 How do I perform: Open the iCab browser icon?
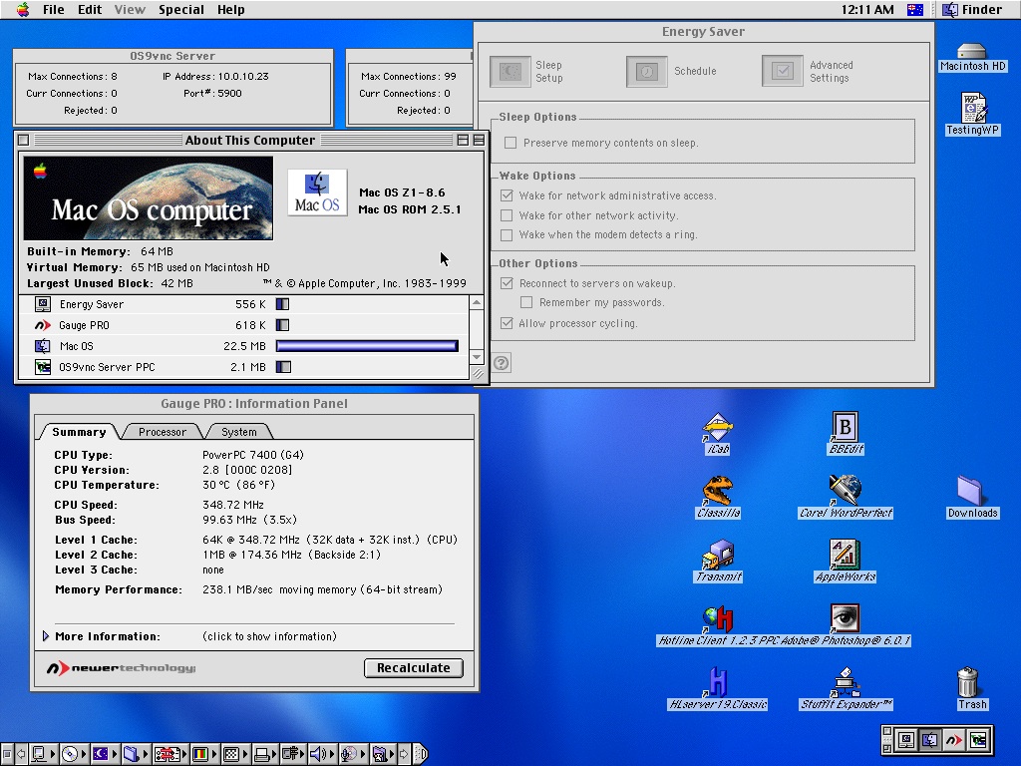pos(717,428)
